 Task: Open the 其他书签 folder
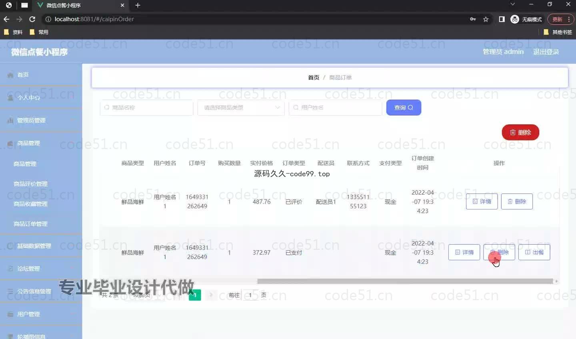click(558, 32)
